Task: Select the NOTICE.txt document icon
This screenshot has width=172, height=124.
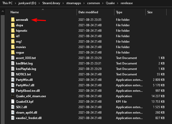Action: pos(13,74)
